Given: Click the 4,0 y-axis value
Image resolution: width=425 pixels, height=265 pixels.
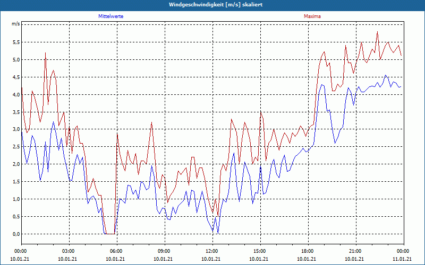Looking at the screenshot, I should [16, 95].
